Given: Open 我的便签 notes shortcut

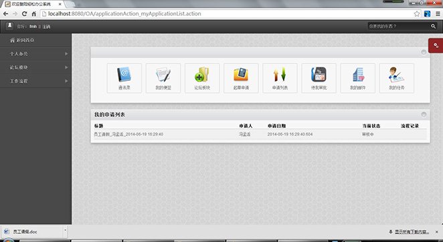Looking at the screenshot, I should point(163,78).
